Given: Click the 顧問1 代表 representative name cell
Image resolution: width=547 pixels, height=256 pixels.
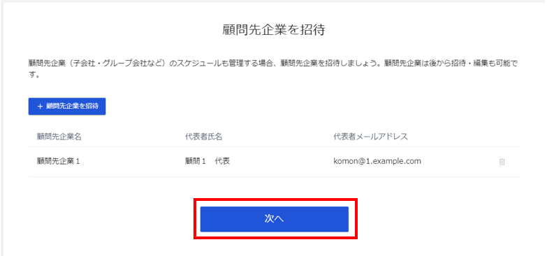Looking at the screenshot, I should (x=207, y=161).
